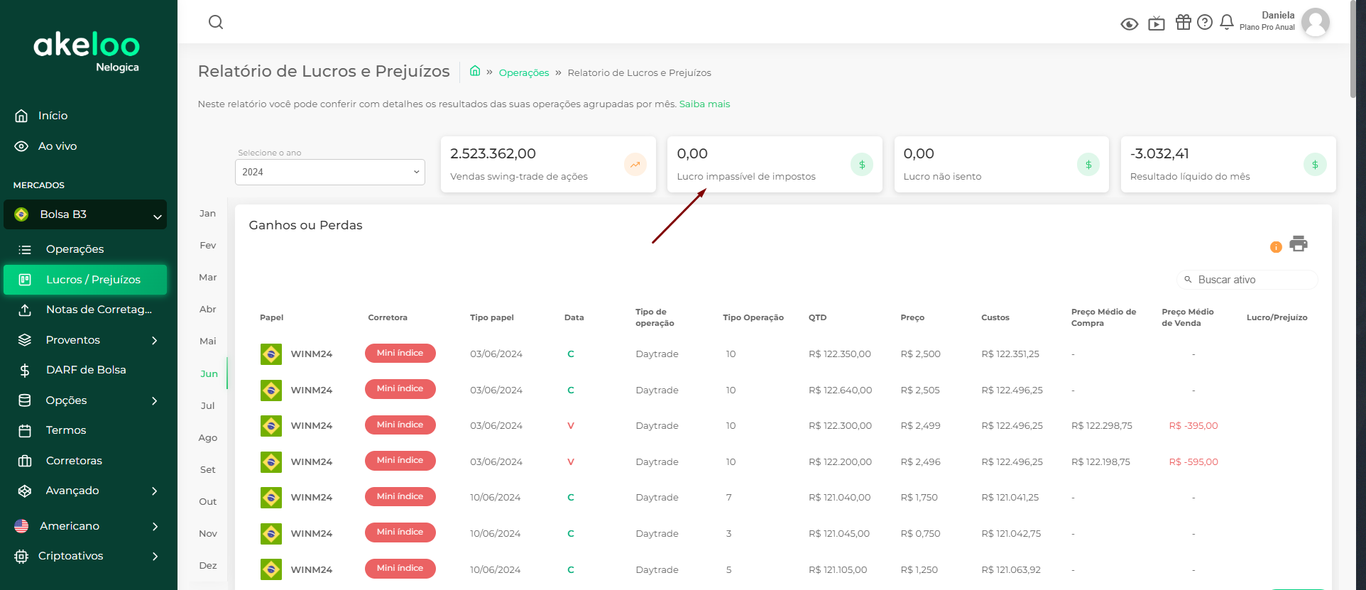Select the Out month tab
The width and height of the screenshot is (1366, 590).
[208, 501]
